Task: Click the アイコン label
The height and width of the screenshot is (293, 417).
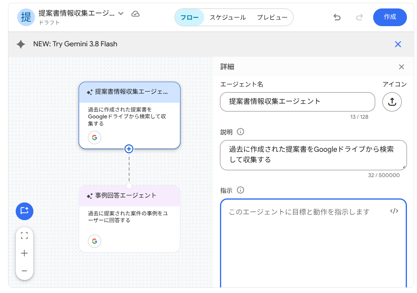Action: [x=394, y=85]
